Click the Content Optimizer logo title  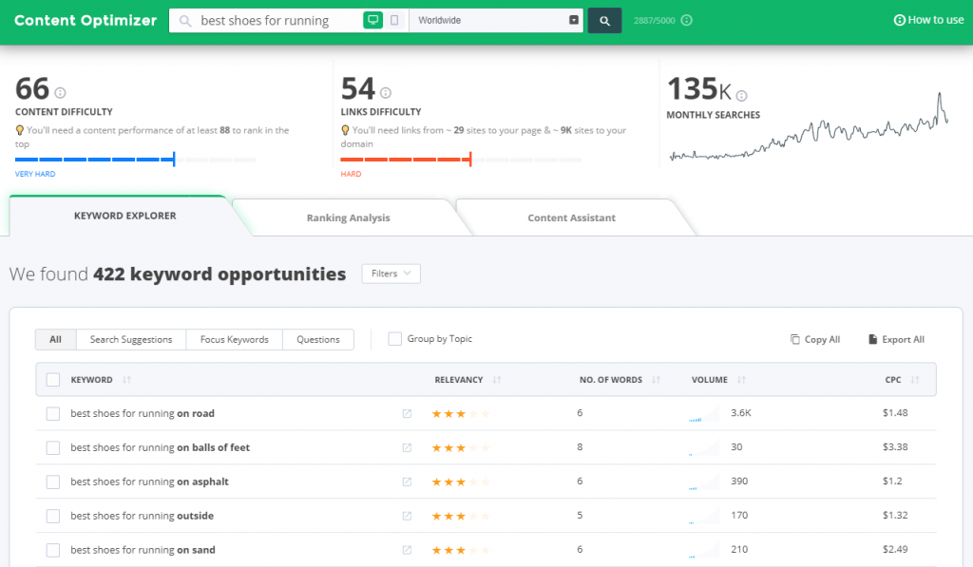86,21
